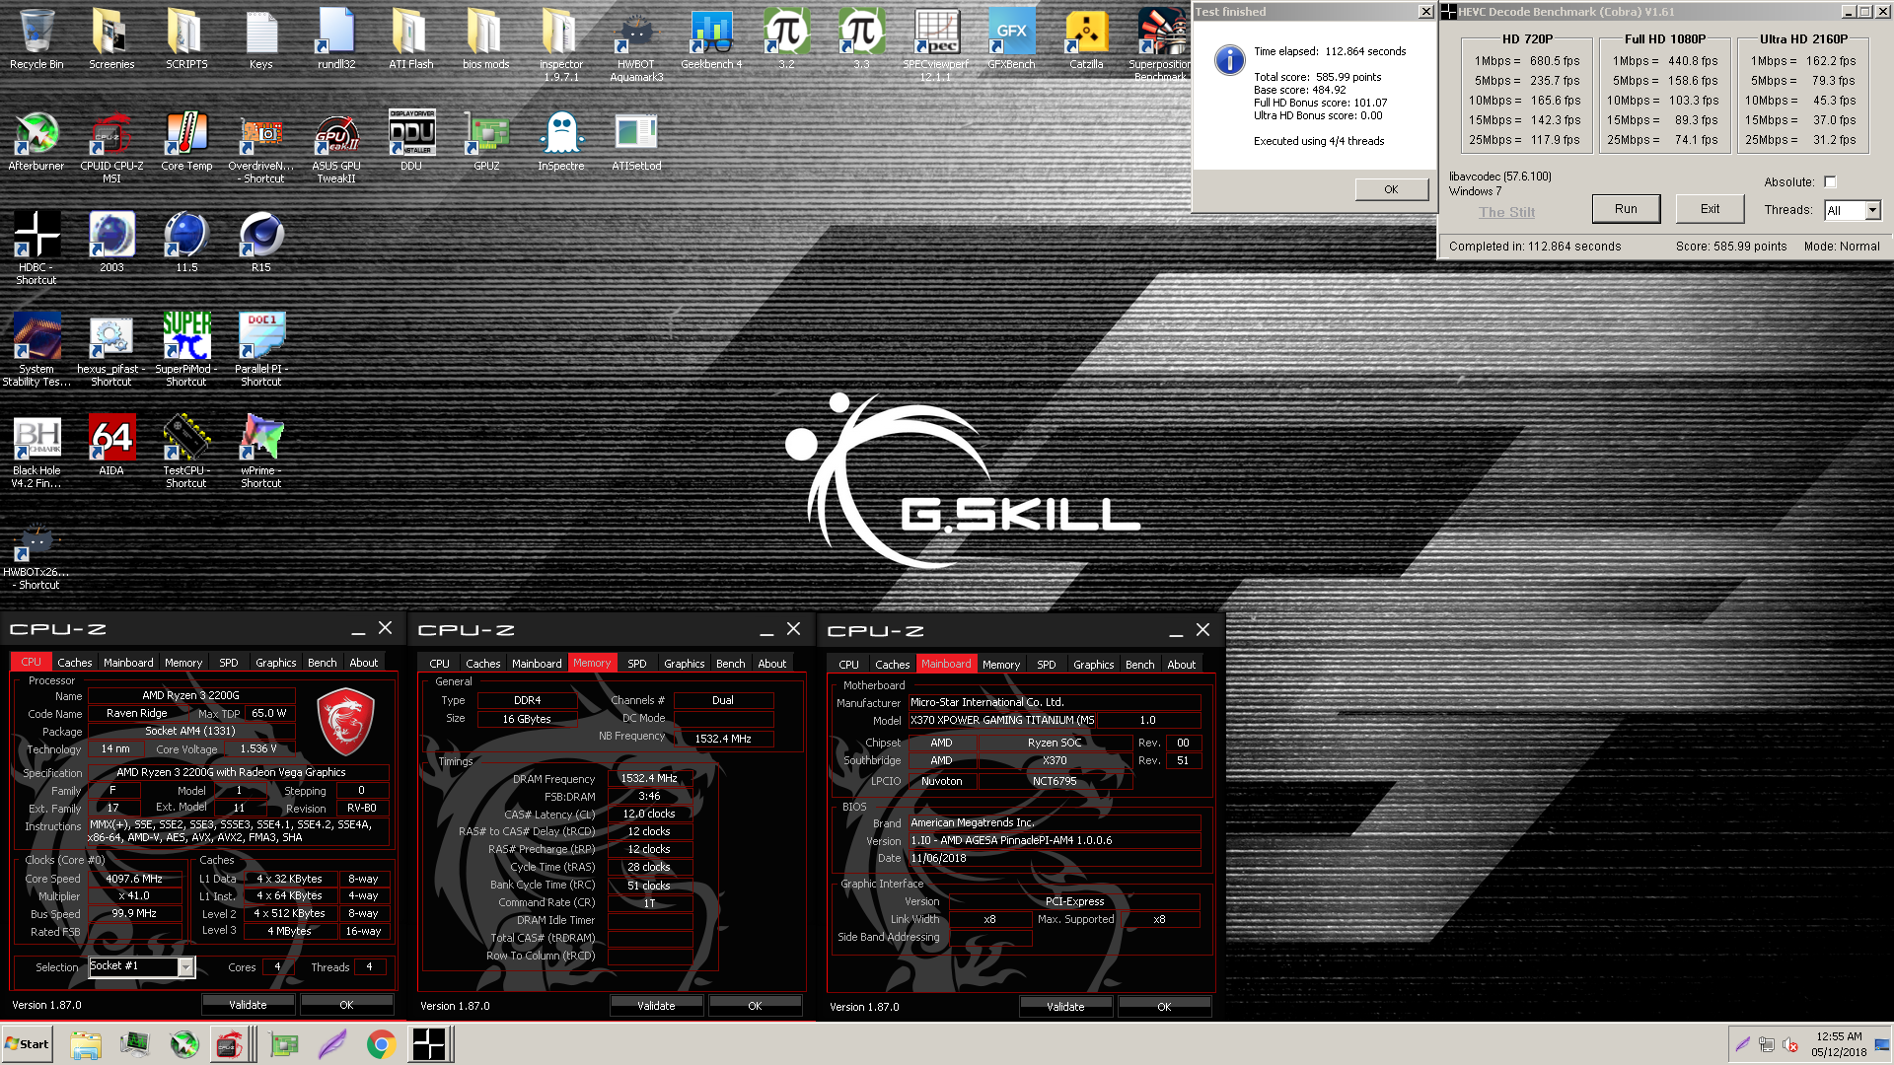The height and width of the screenshot is (1065, 1894).
Task: Open The Stilt link
Action: pyautogui.click(x=1506, y=212)
